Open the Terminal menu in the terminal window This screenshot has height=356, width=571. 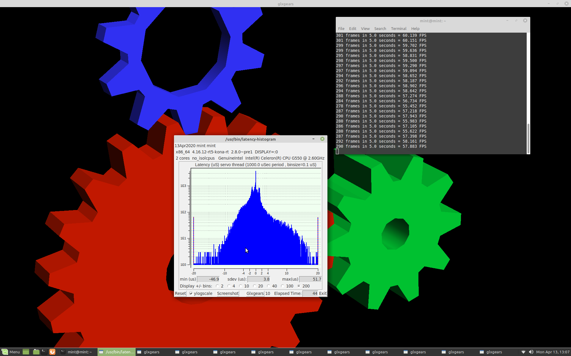pyautogui.click(x=399, y=28)
